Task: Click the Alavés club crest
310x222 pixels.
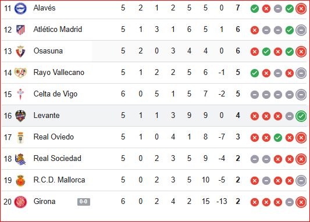Action: pyautogui.click(x=20, y=9)
